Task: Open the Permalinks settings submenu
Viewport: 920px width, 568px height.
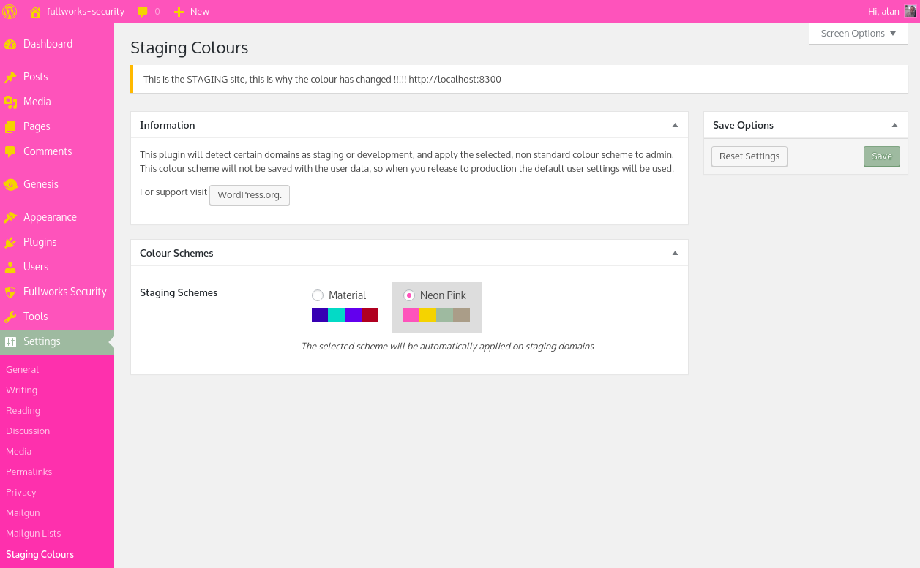Action: 29,472
